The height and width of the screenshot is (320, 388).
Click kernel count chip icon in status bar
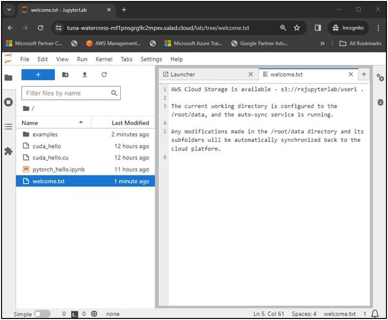[x=94, y=314]
